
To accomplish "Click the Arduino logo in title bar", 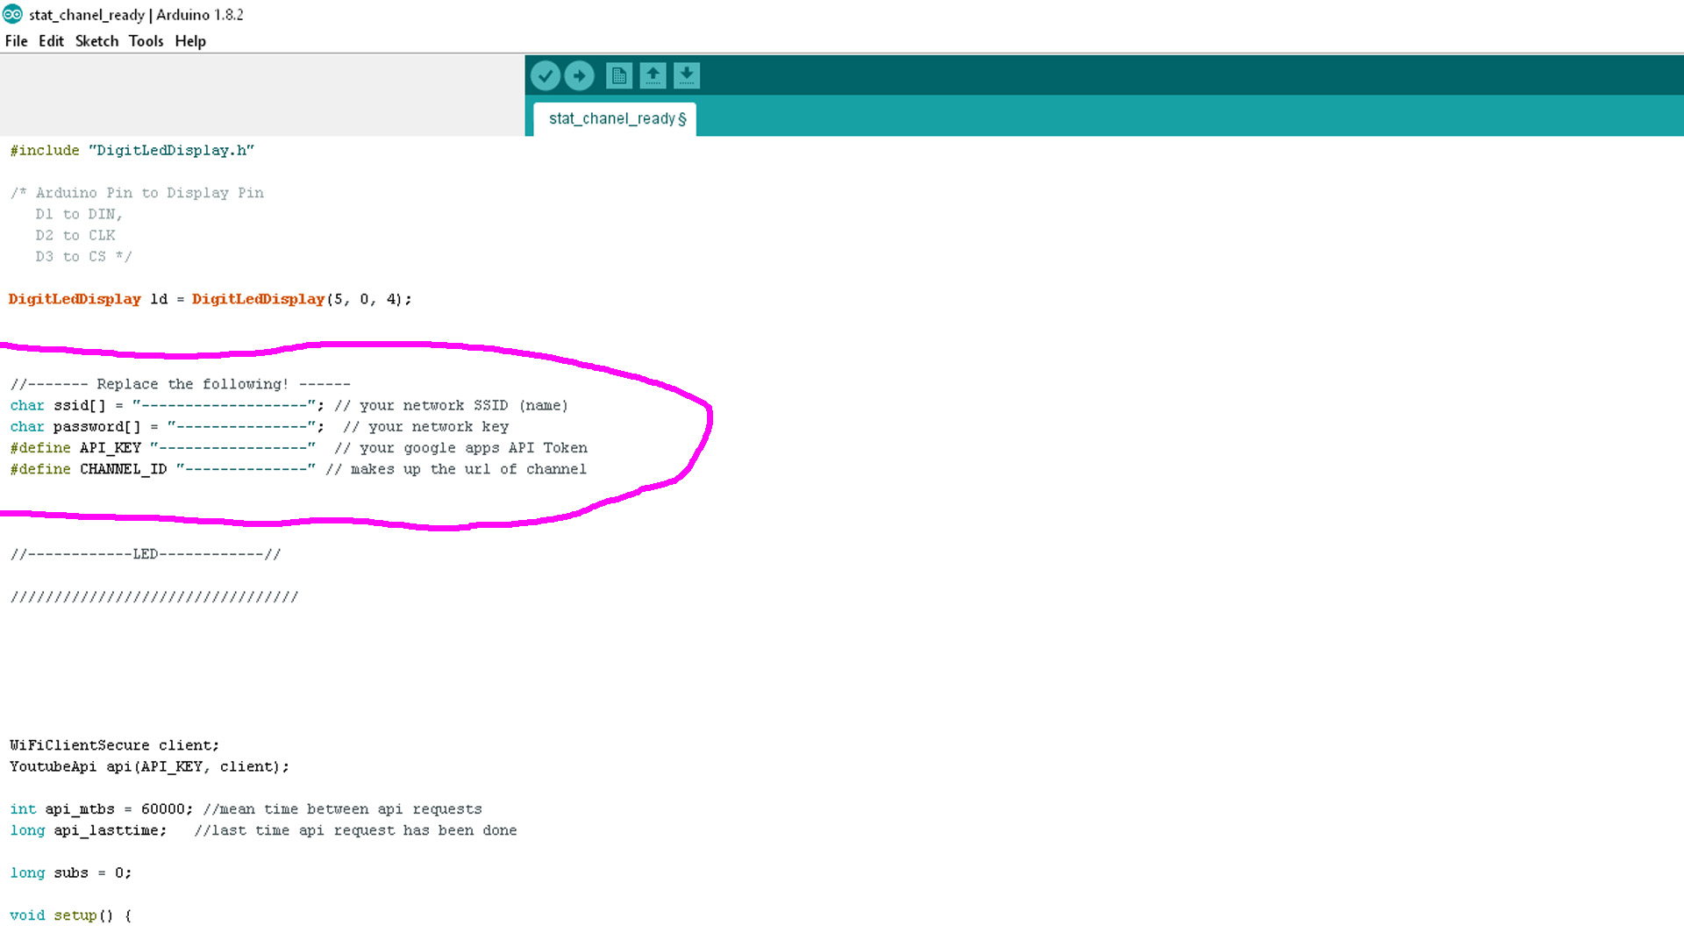I will pos(12,14).
